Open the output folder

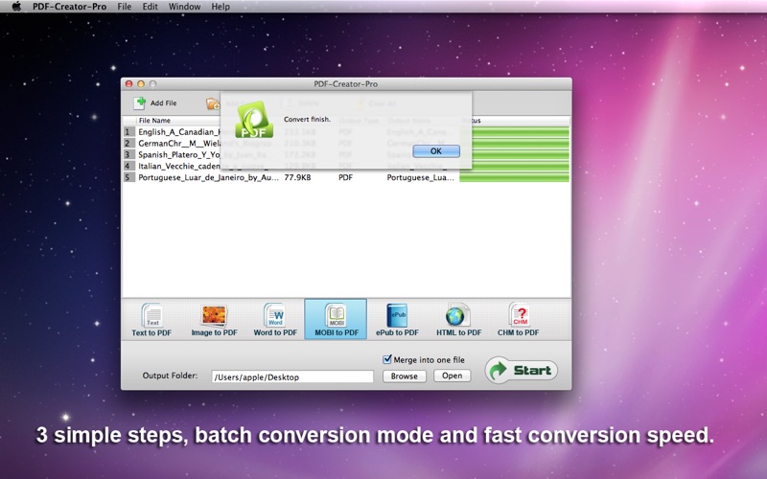coord(452,376)
